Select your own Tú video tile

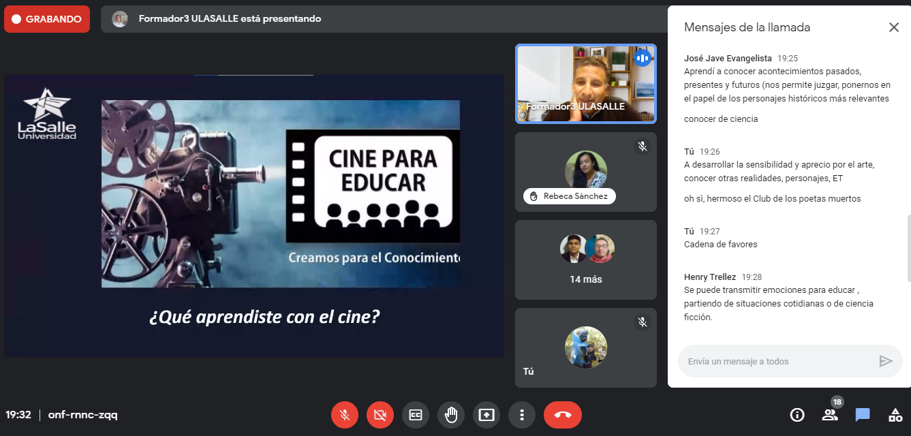coord(586,347)
